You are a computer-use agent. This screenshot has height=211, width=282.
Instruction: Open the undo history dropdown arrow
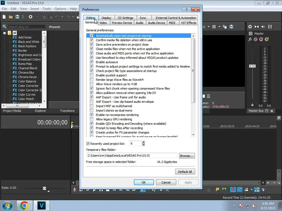click(x=62, y=17)
